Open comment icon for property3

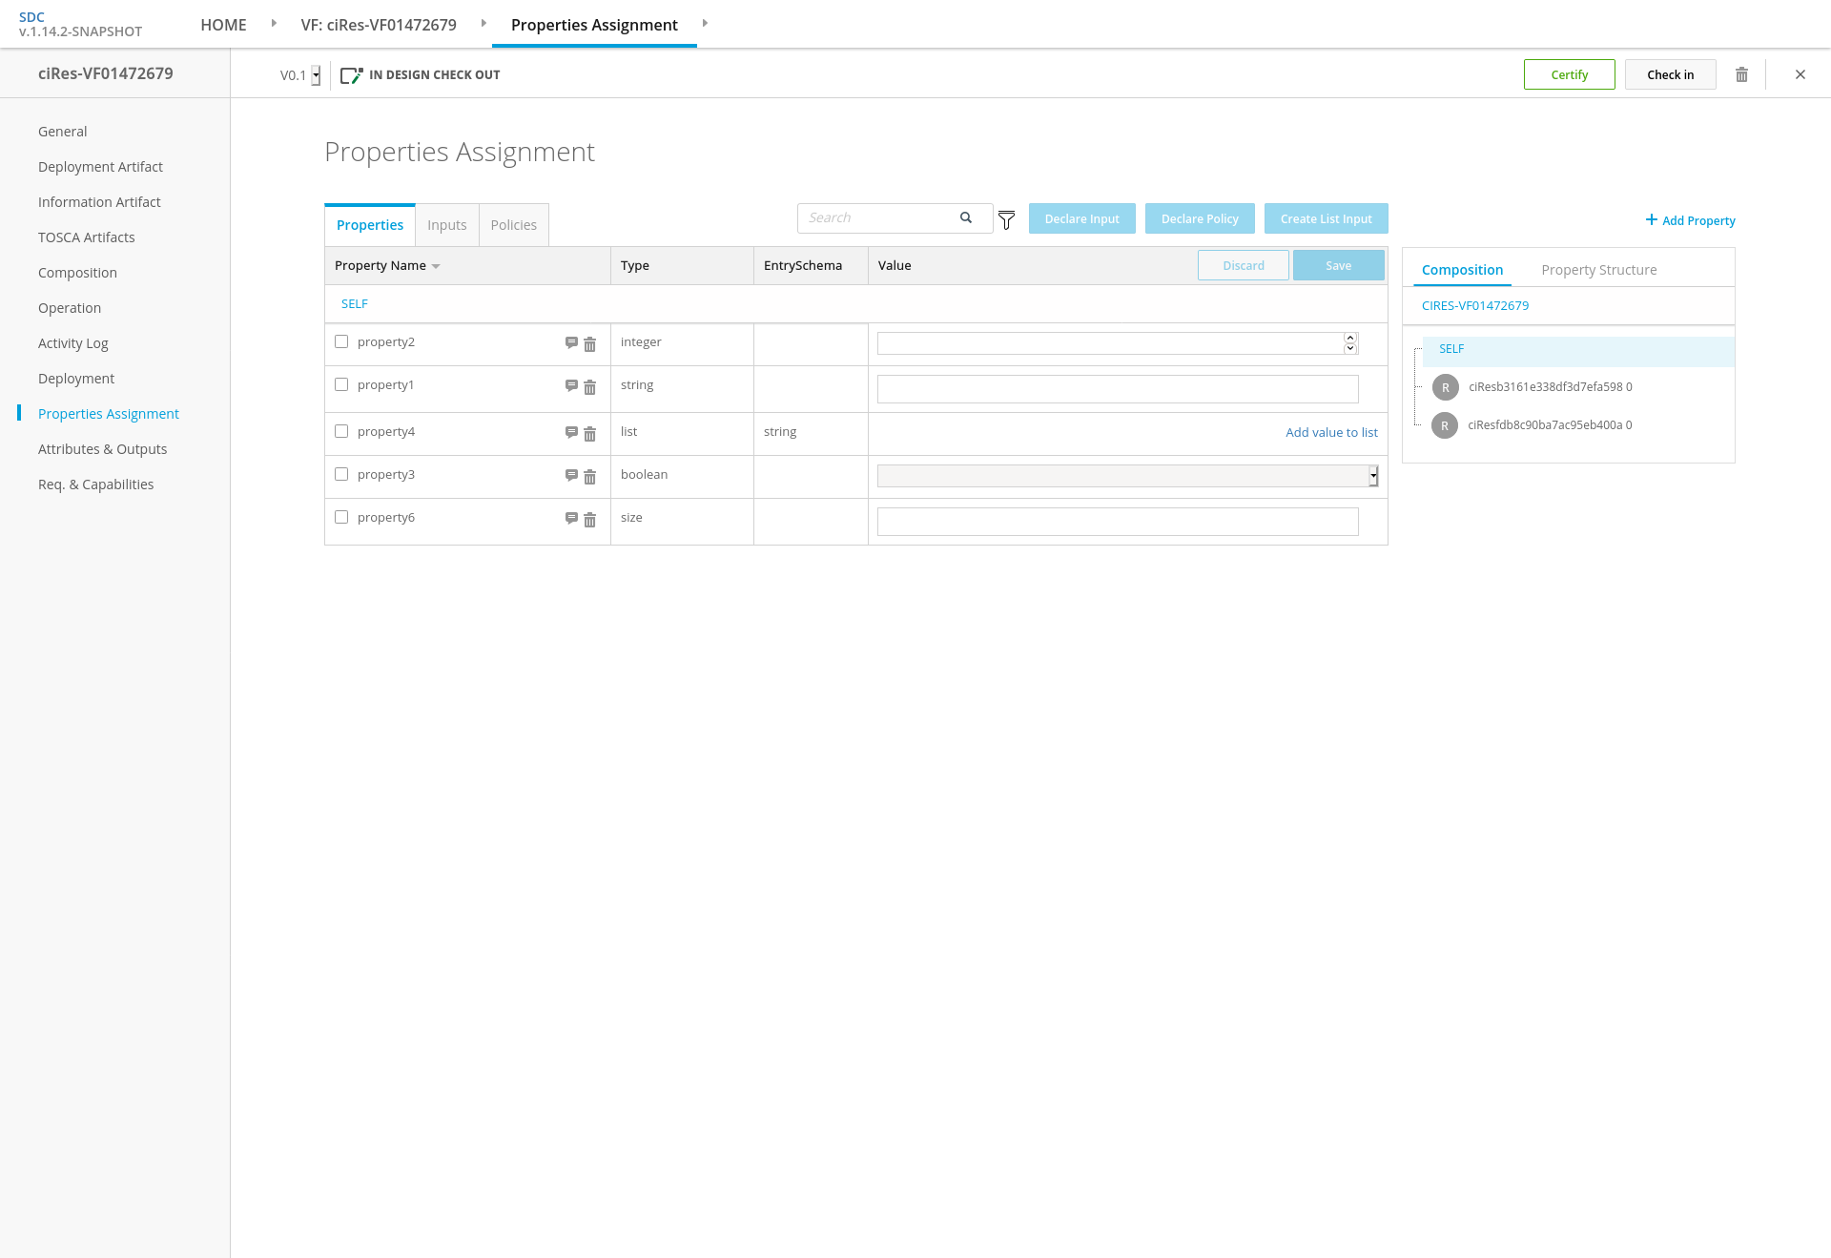click(x=571, y=476)
